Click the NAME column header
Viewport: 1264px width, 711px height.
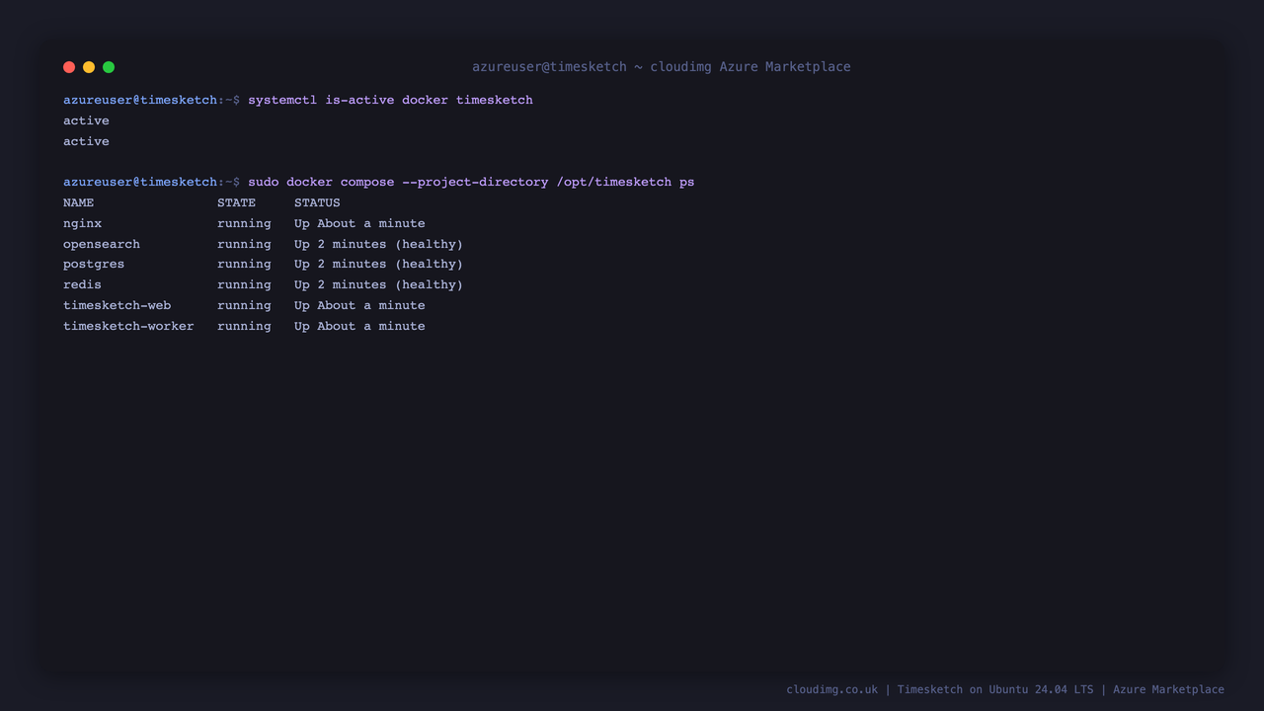point(79,202)
